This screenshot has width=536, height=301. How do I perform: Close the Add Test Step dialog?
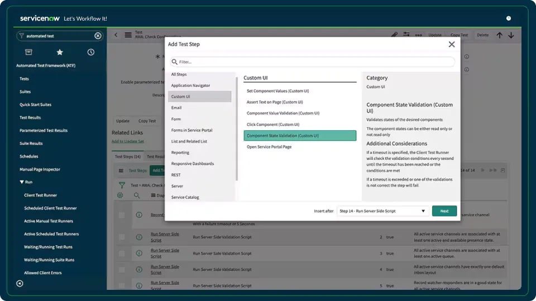[x=452, y=45]
